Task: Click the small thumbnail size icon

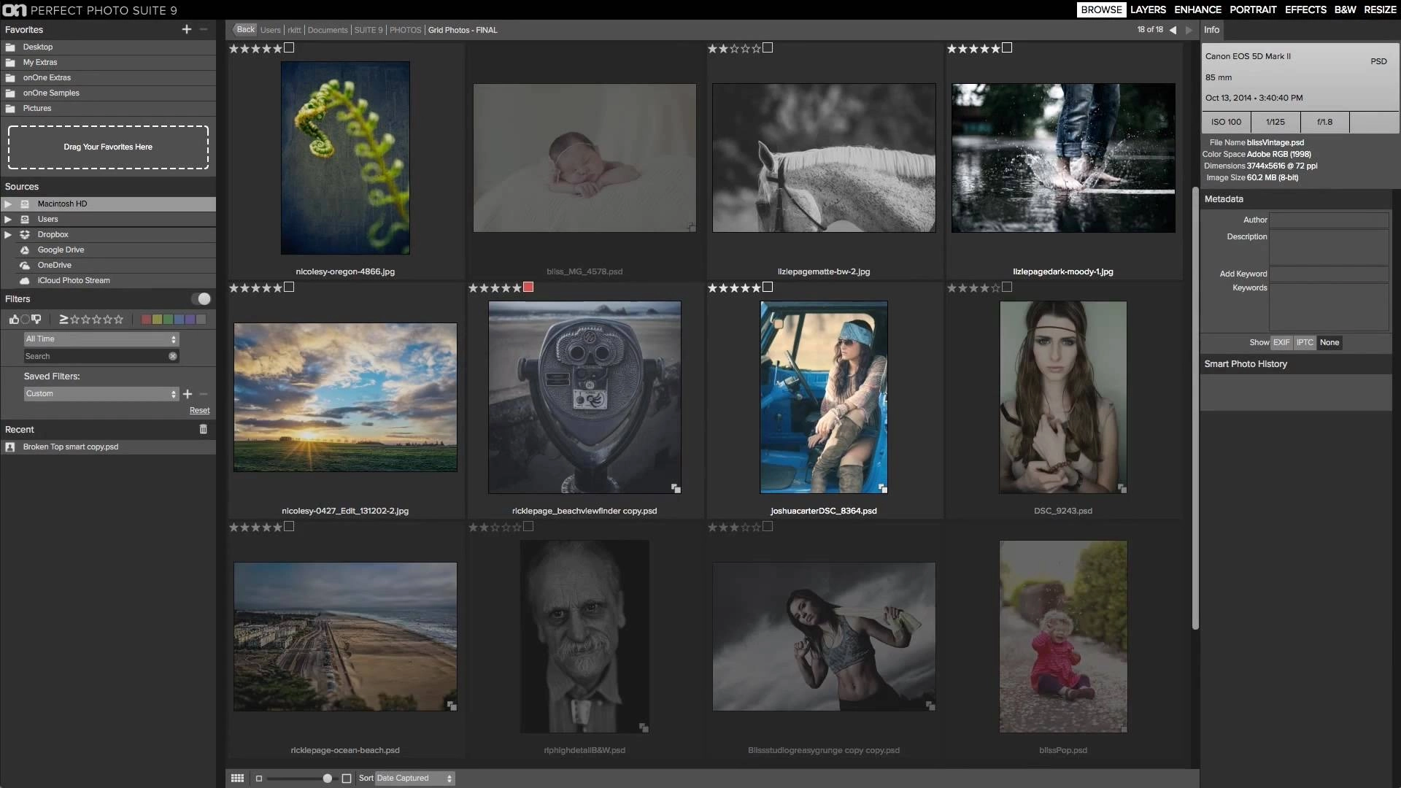Action: (x=259, y=779)
